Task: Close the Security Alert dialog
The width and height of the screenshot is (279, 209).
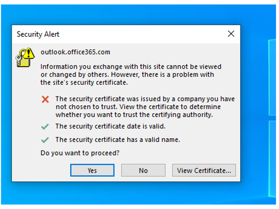Action: pyautogui.click(x=231, y=33)
